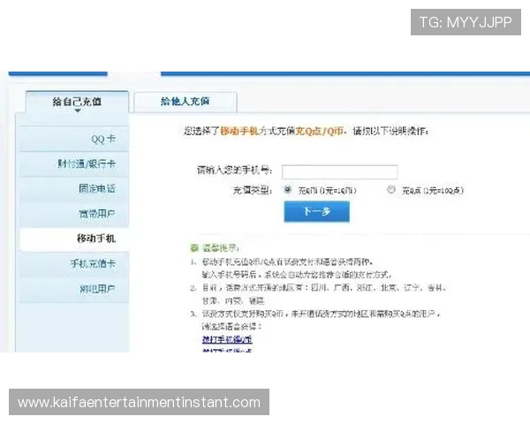
Task: Open the 拨打手机得Q币 link
Action: (227, 339)
